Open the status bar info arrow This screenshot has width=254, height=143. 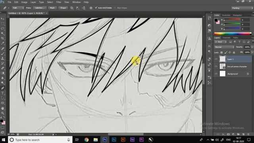pos(53,134)
